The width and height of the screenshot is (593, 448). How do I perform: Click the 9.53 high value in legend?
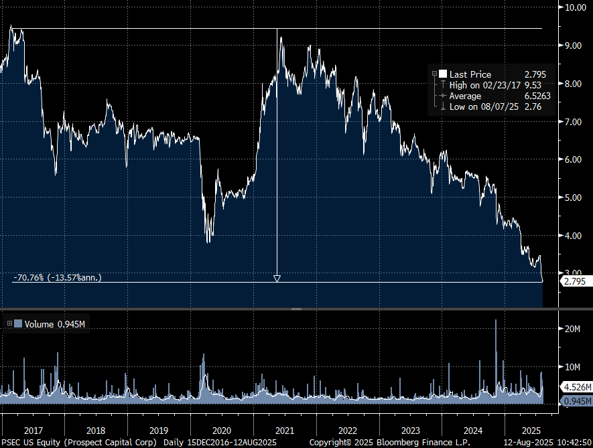pos(533,86)
